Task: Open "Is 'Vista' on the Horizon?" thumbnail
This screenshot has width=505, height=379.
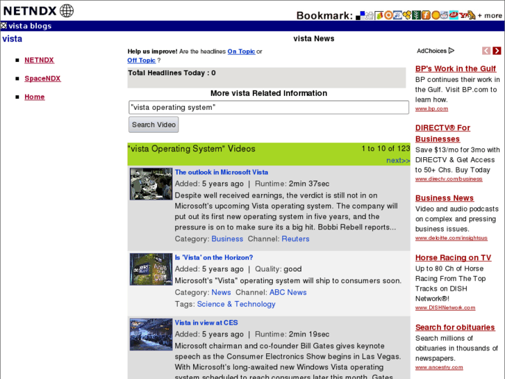Action: point(151,269)
